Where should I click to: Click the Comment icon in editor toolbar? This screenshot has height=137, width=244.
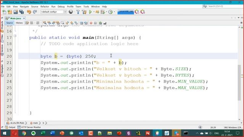[x=101, y=23]
